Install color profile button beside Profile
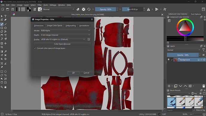Image resolution: width=206 pixels, height=116 pixels. coord(89,40)
